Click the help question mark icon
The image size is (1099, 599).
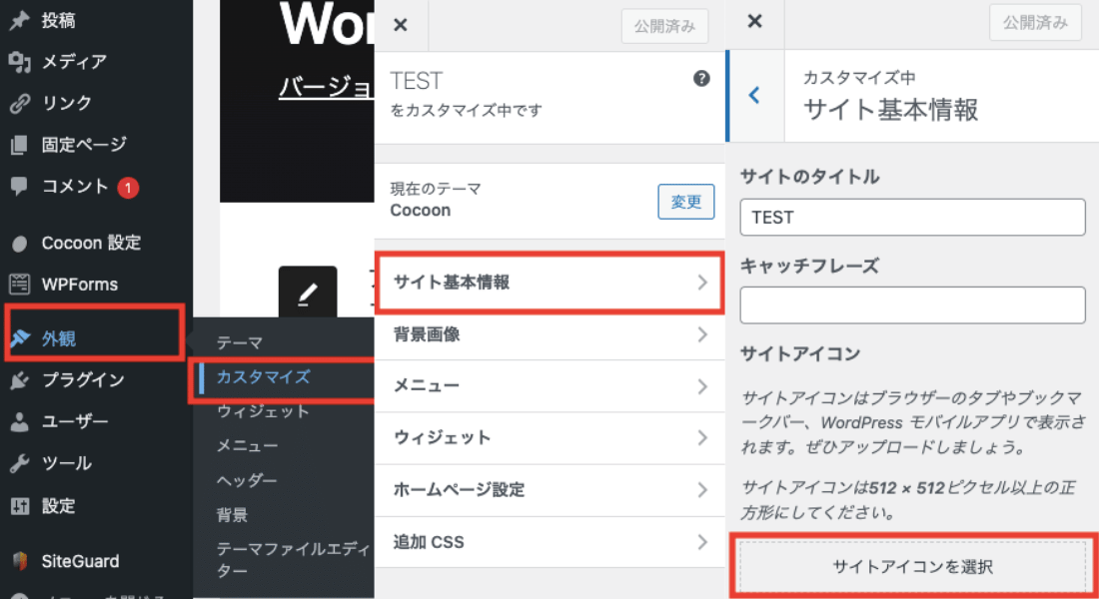(701, 80)
